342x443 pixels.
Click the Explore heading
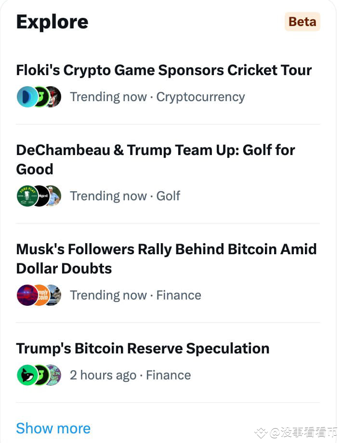pos(52,21)
